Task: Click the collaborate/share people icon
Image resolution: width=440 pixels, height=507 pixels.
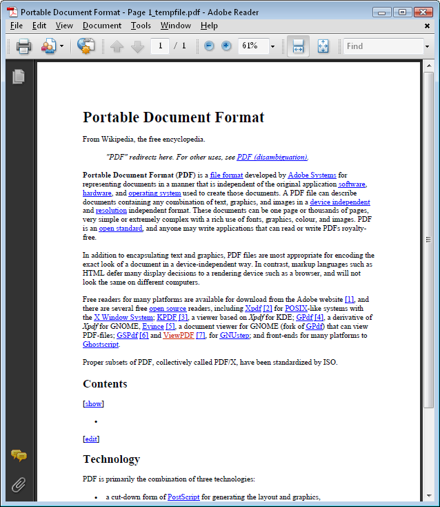Action: click(x=48, y=46)
